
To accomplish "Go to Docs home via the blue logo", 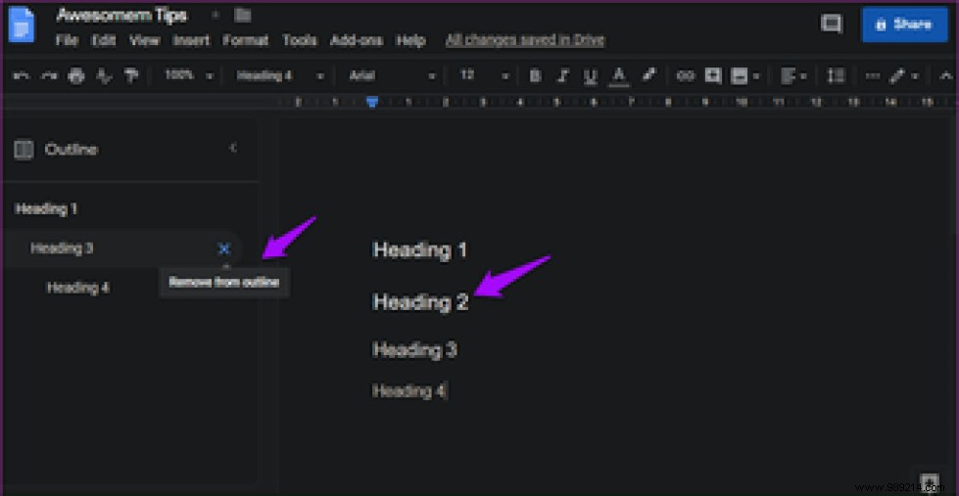I will (22, 24).
